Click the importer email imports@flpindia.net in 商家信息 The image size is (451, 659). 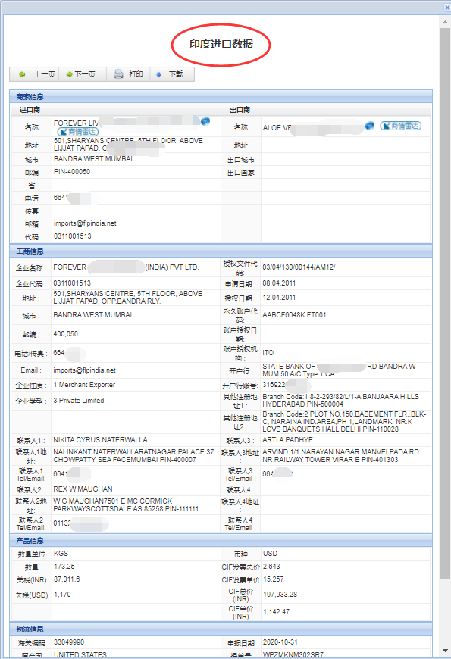click(x=85, y=223)
